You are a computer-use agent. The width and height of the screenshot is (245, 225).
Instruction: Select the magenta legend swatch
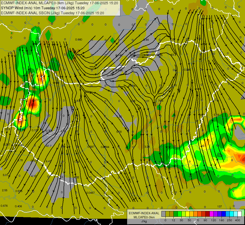click(x=212, y=214)
